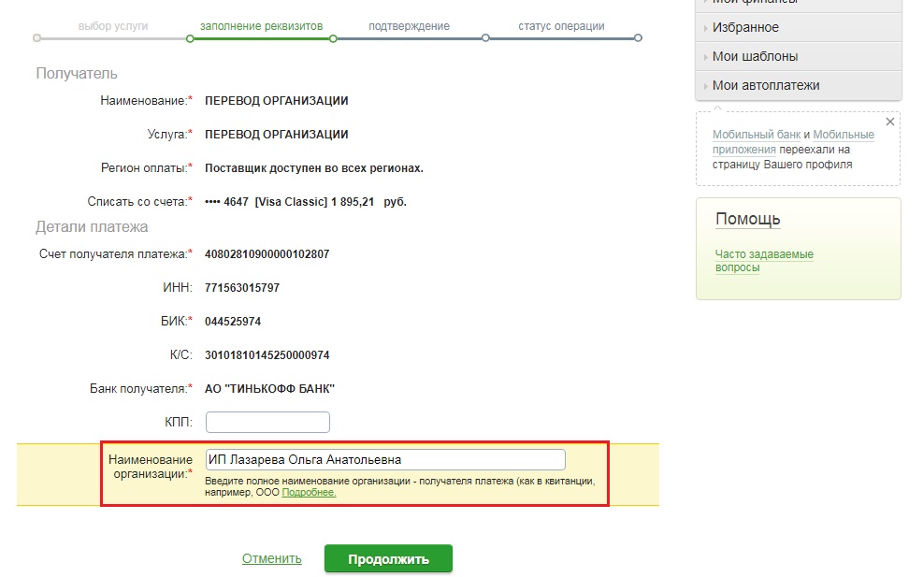
Task: Expand the Избранное sidebar section
Action: [799, 27]
